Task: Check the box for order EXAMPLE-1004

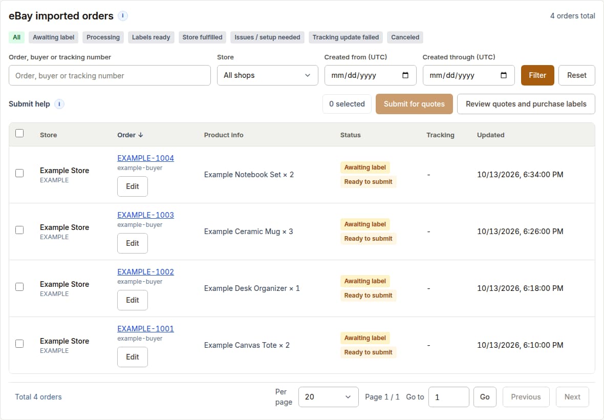Action: pyautogui.click(x=19, y=173)
